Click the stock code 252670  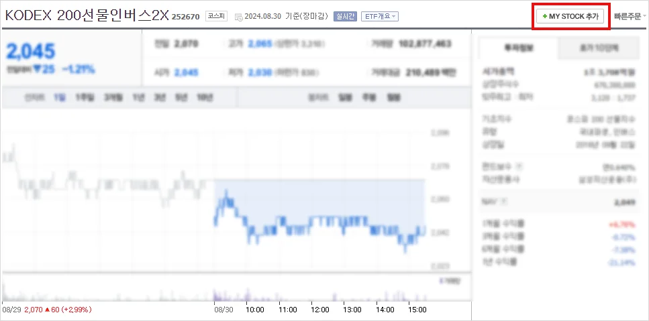coord(187,17)
